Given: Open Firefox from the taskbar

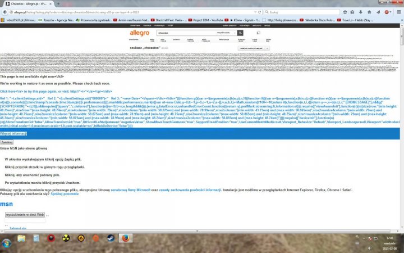Looking at the screenshot, I should [126, 238].
